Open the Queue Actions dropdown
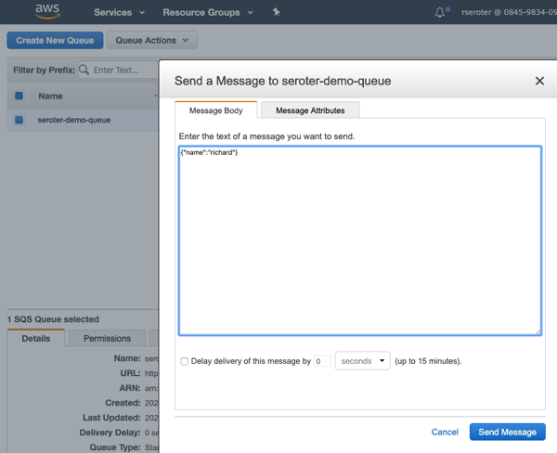This screenshot has width=557, height=453. point(152,41)
